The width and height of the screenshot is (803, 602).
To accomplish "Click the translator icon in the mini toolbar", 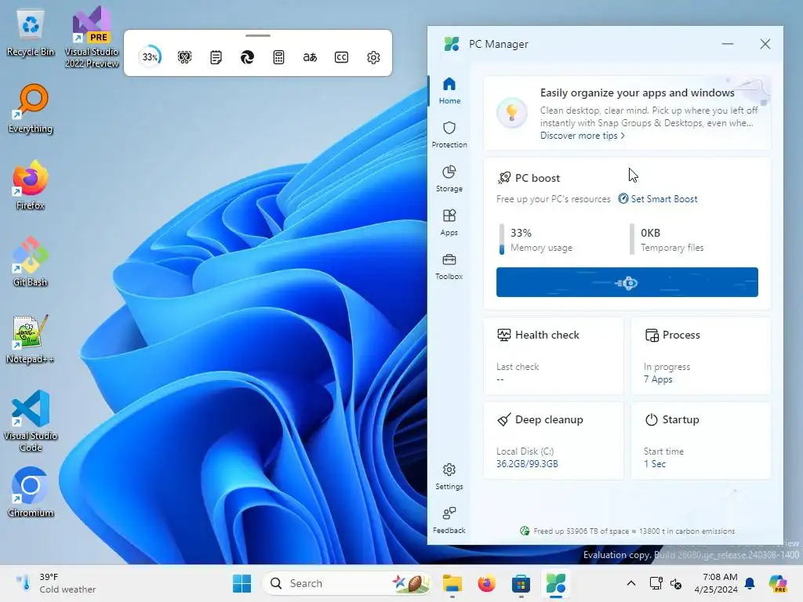I will (310, 56).
